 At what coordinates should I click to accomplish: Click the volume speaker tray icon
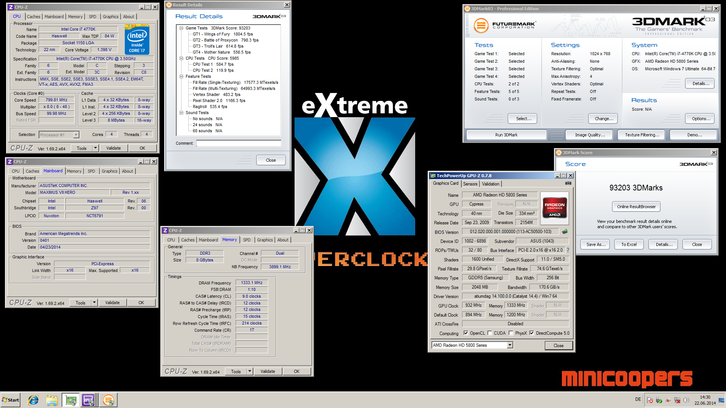(x=686, y=400)
